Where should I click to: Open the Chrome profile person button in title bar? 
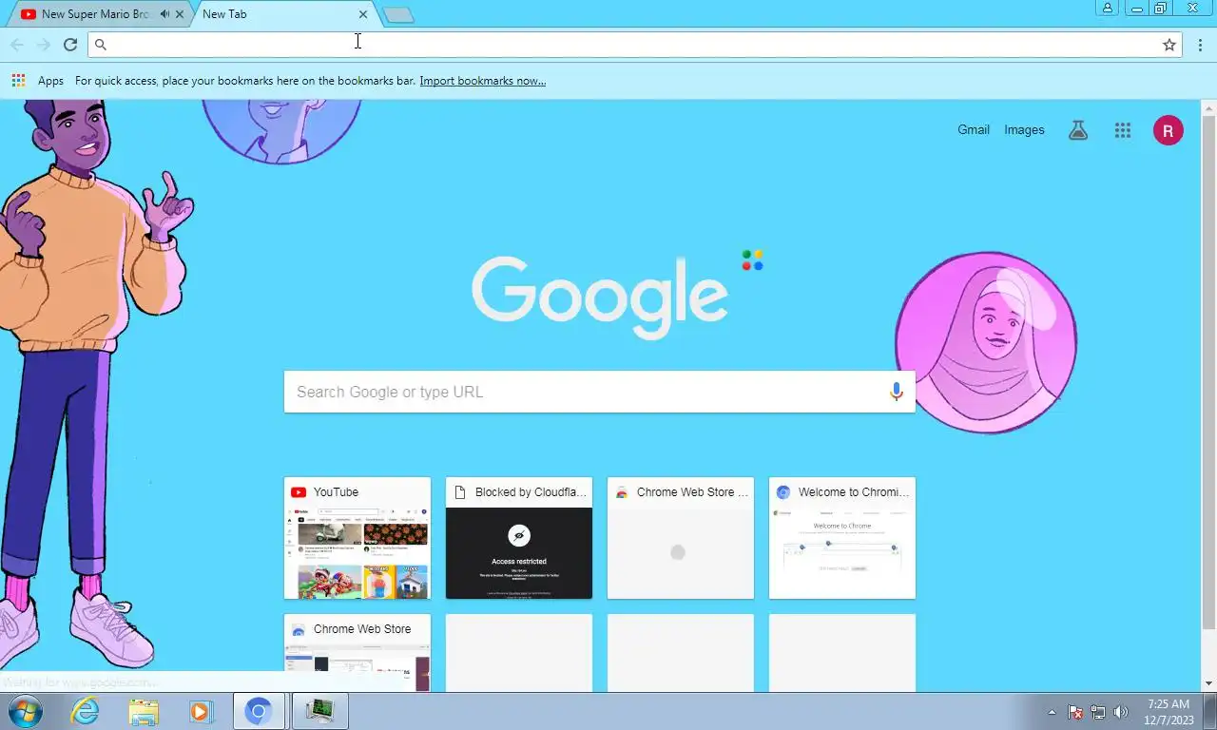[1108, 8]
